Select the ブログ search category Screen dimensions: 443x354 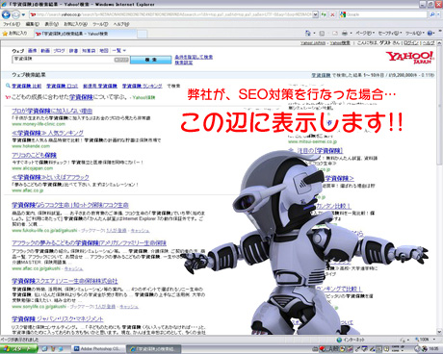[59, 51]
